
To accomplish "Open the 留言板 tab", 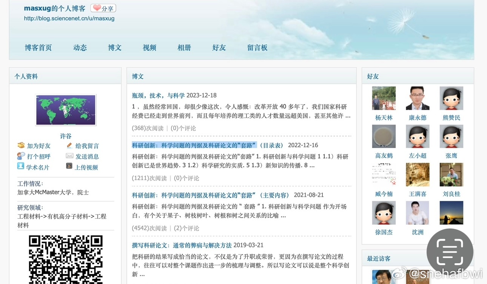I will (x=257, y=48).
